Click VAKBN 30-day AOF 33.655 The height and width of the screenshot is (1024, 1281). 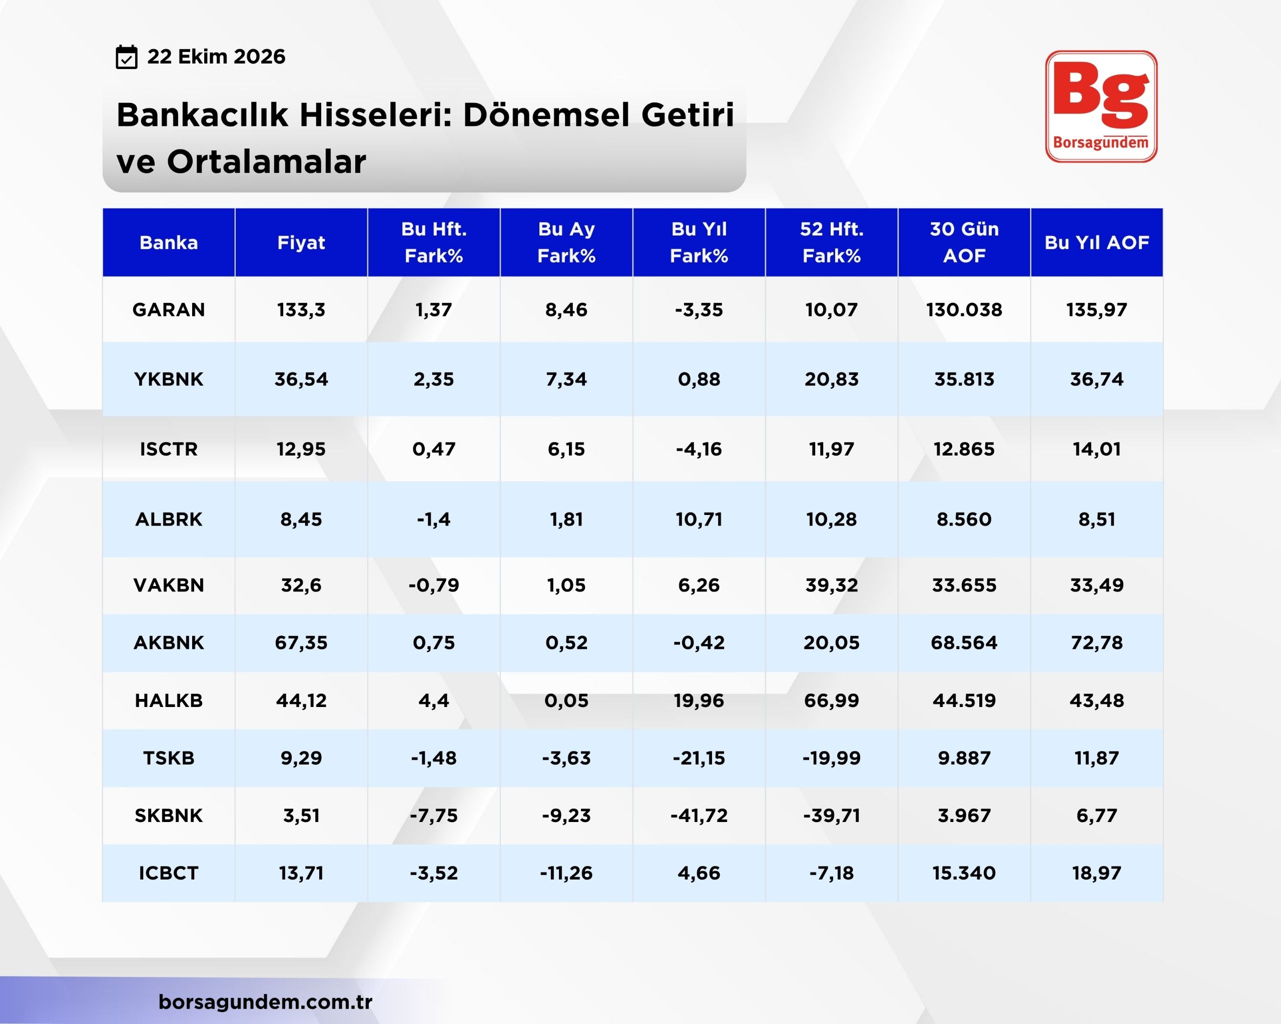click(964, 585)
